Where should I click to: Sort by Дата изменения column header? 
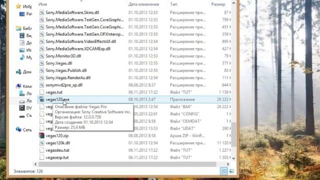pos(143,4)
